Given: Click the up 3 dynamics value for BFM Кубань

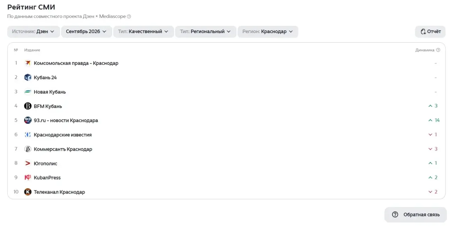Looking at the screenshot, I should 433,106.
